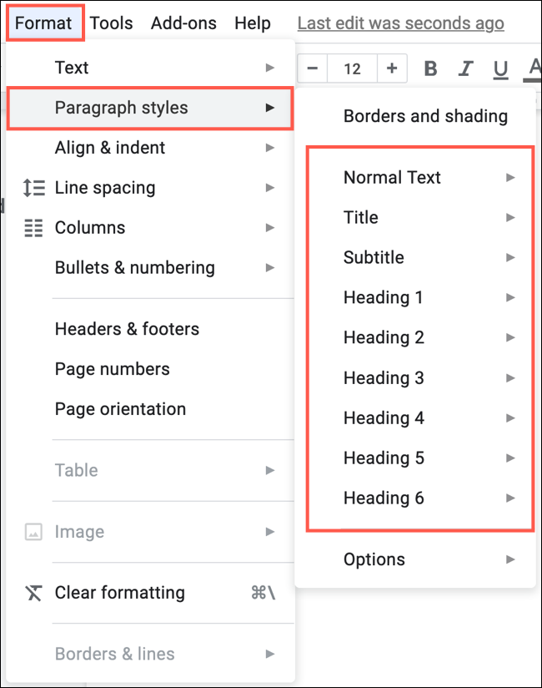Open the Add-ons menu
This screenshot has height=688, width=542.
183,23
